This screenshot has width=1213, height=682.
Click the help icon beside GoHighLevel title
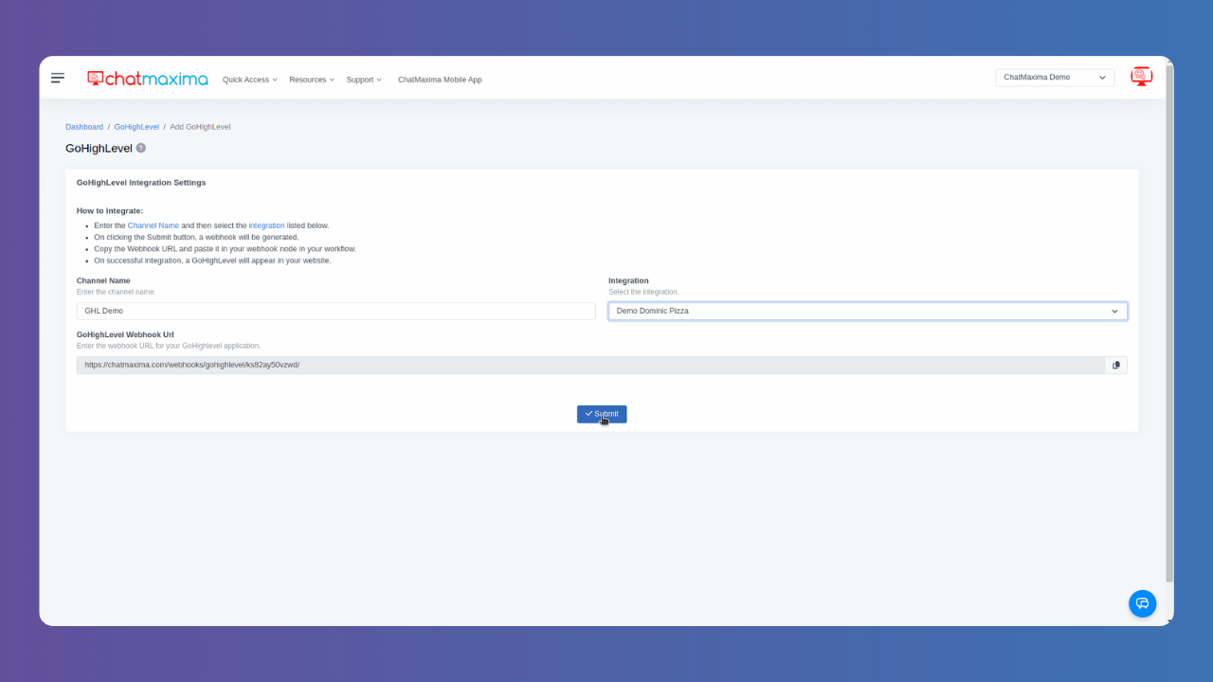tap(141, 148)
